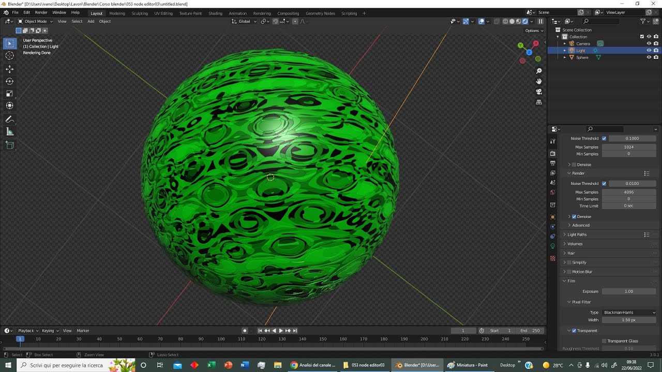Enable the Transparent Glass checkbox

pyautogui.click(x=604, y=341)
